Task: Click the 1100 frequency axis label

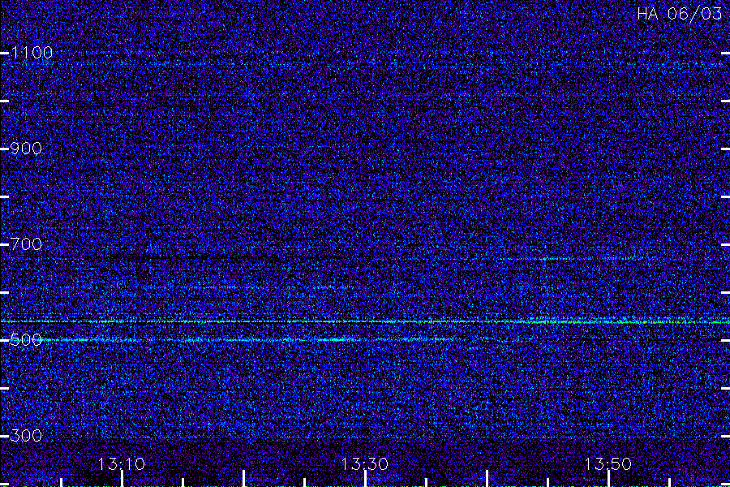Action: (32, 52)
